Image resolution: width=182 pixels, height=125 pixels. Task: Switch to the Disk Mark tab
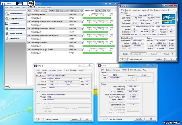click(x=99, y=11)
